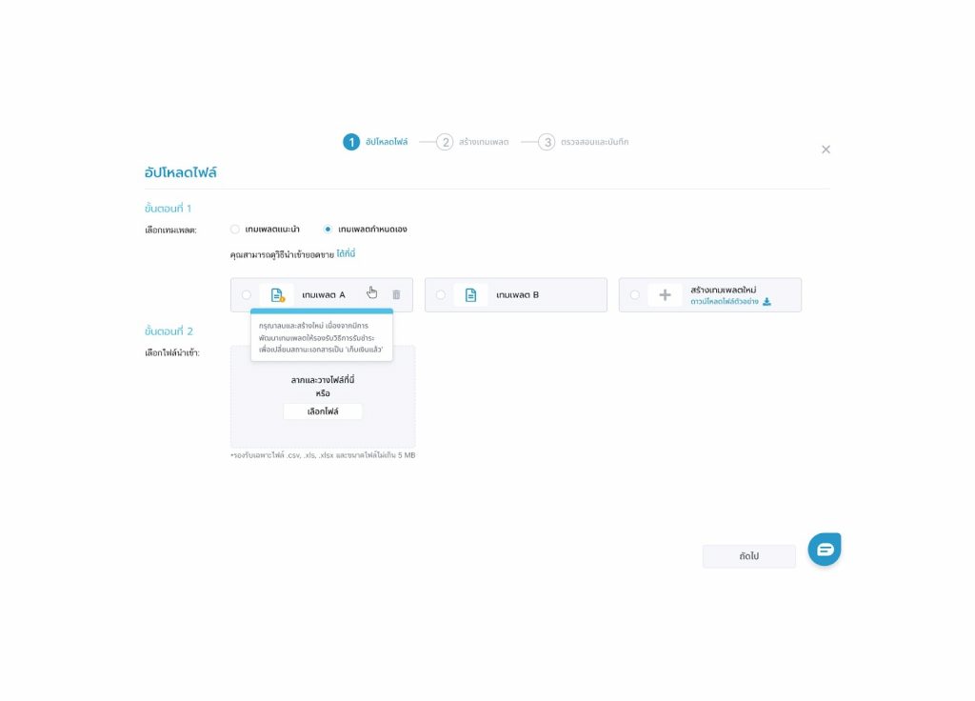Select the เทมเพลตแนะนำ radio option

pyautogui.click(x=235, y=230)
